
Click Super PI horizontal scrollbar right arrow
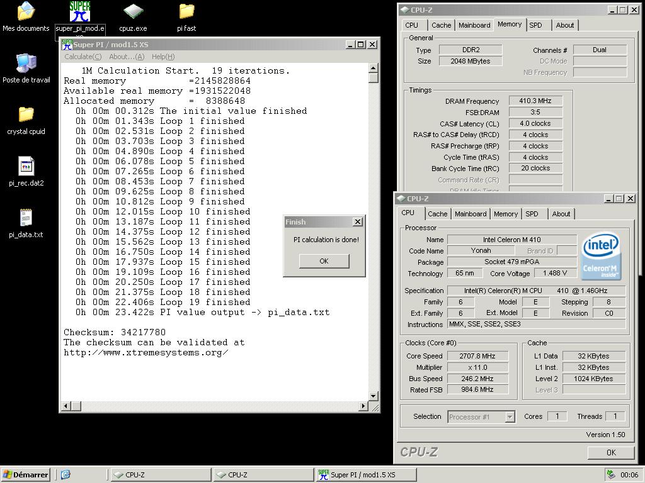click(363, 406)
